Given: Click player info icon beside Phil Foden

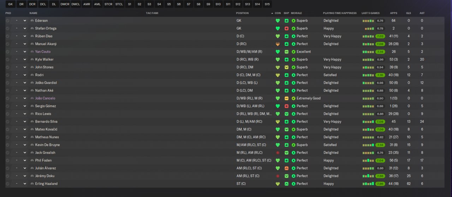Looking at the screenshot, I should (32, 160).
